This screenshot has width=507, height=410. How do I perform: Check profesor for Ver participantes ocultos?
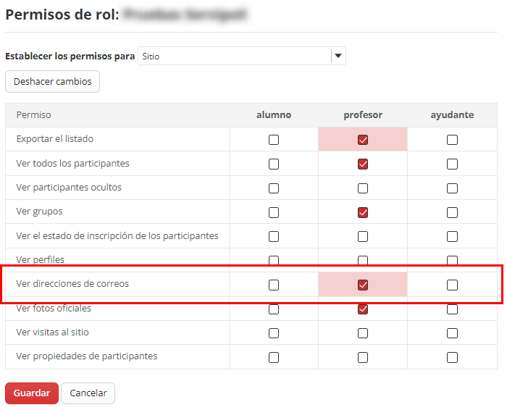point(363,188)
